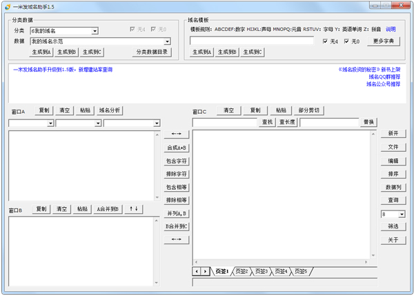This screenshot has width=414, height=296.
Task: Click the domain template input field
Action: (x=252, y=41)
